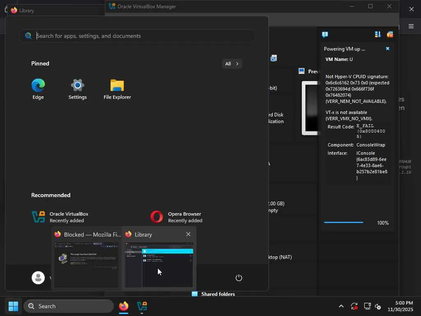Viewport: 421px width, 316px height.
Task: Click the VirtualBox machine tools icon
Action: tap(273, 58)
